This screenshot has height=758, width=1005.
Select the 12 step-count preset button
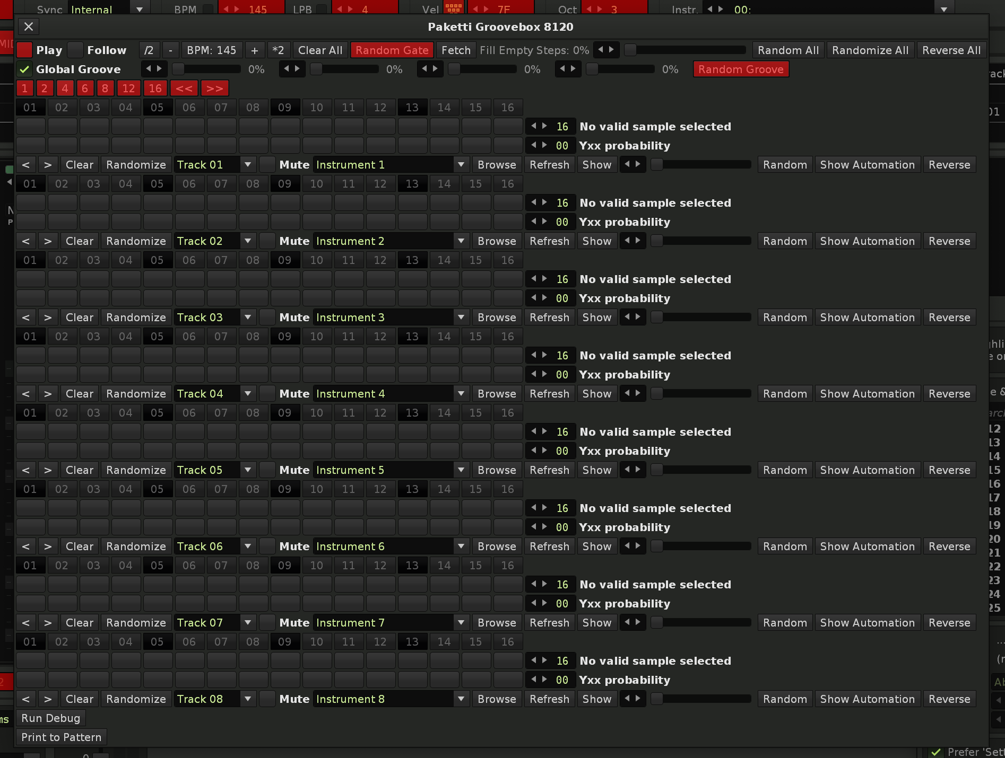[x=128, y=89]
